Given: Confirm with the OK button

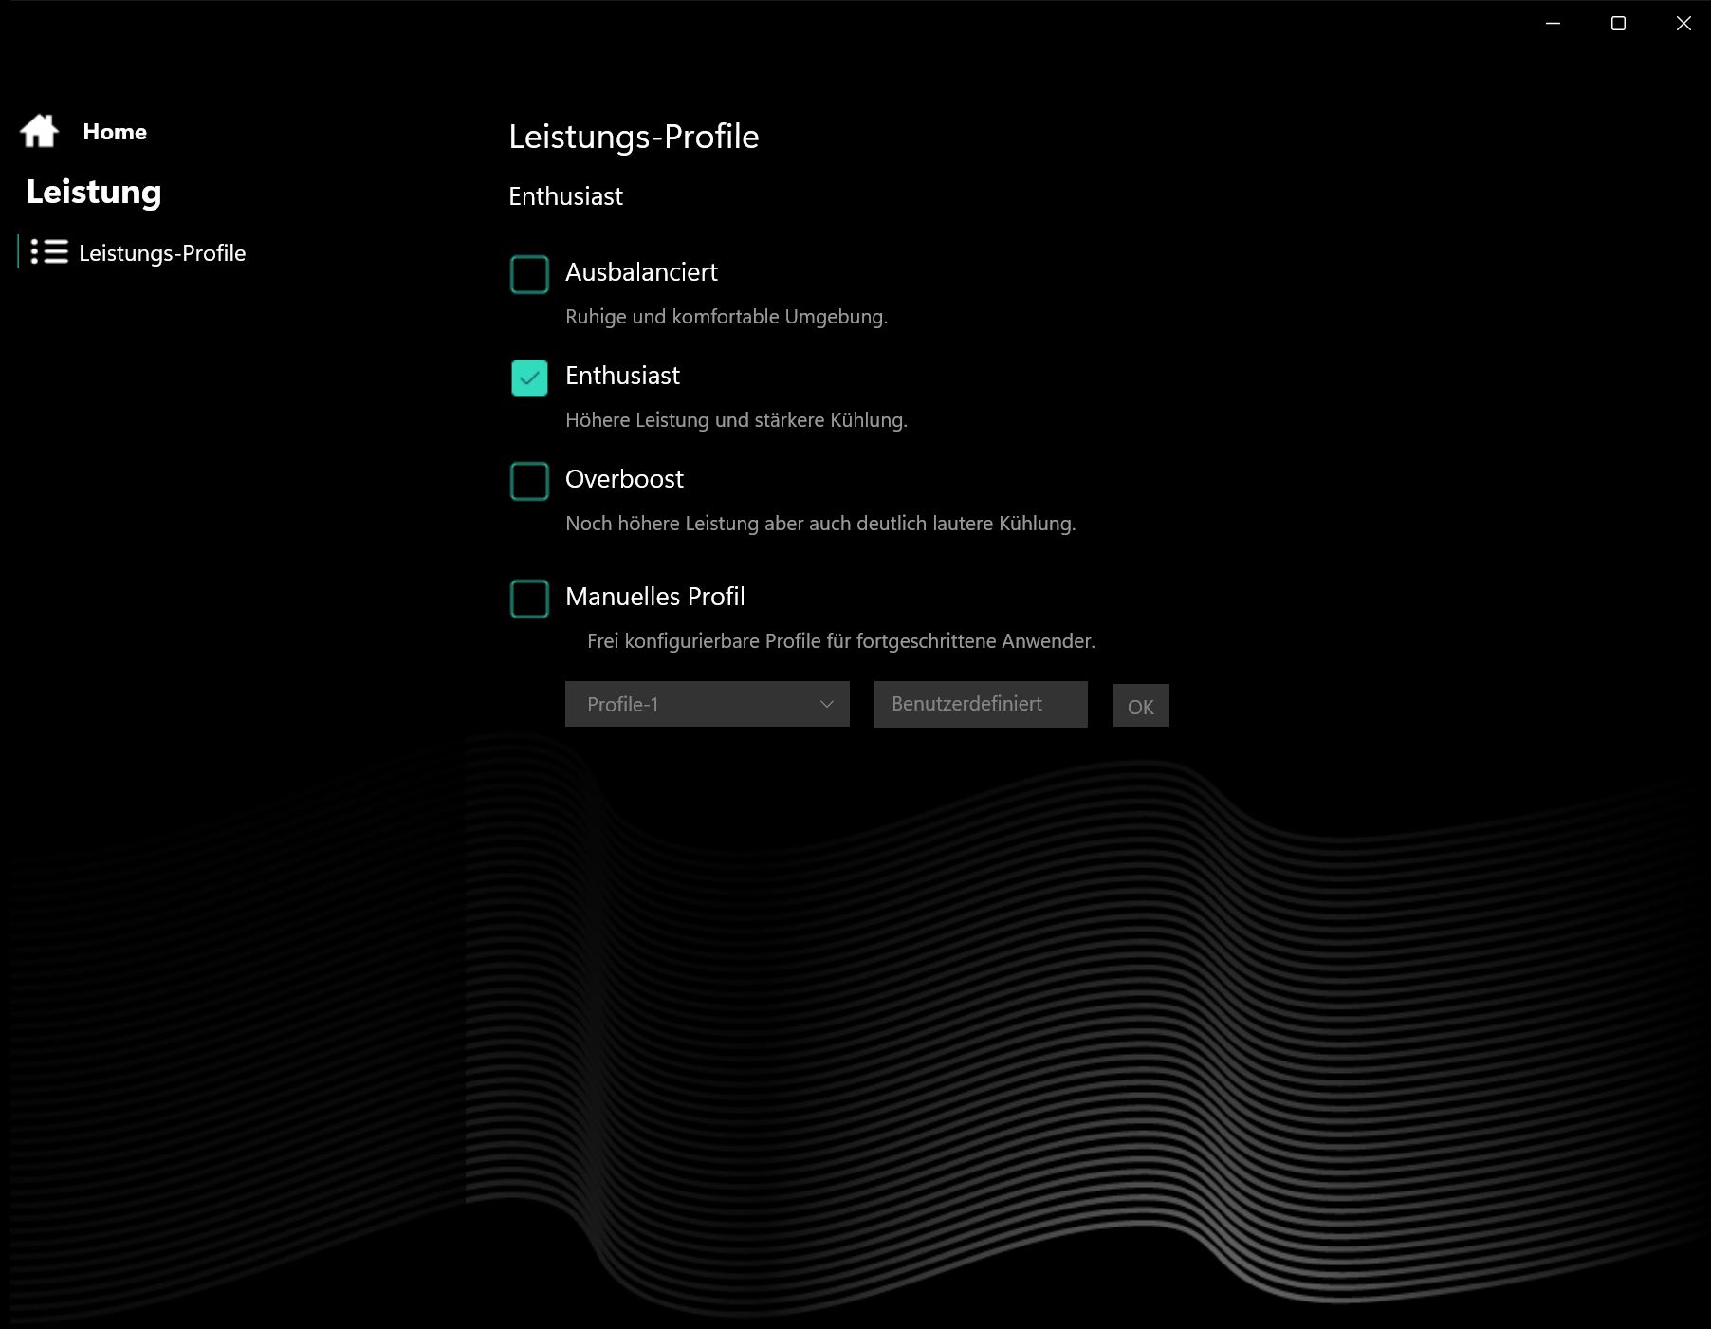Looking at the screenshot, I should click(1141, 706).
